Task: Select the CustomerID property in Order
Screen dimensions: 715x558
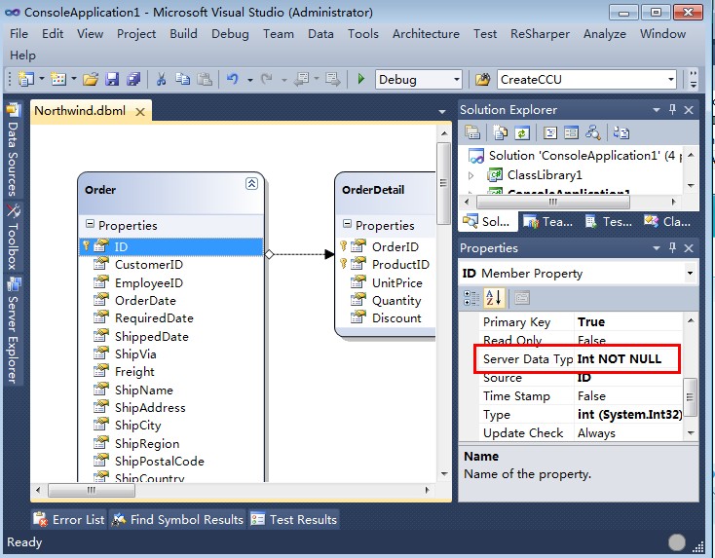Action: tap(171, 265)
